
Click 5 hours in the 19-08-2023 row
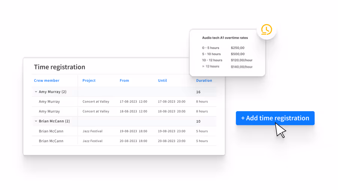202,131
